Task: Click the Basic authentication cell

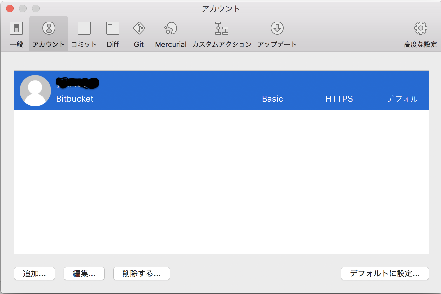Action: pos(272,99)
